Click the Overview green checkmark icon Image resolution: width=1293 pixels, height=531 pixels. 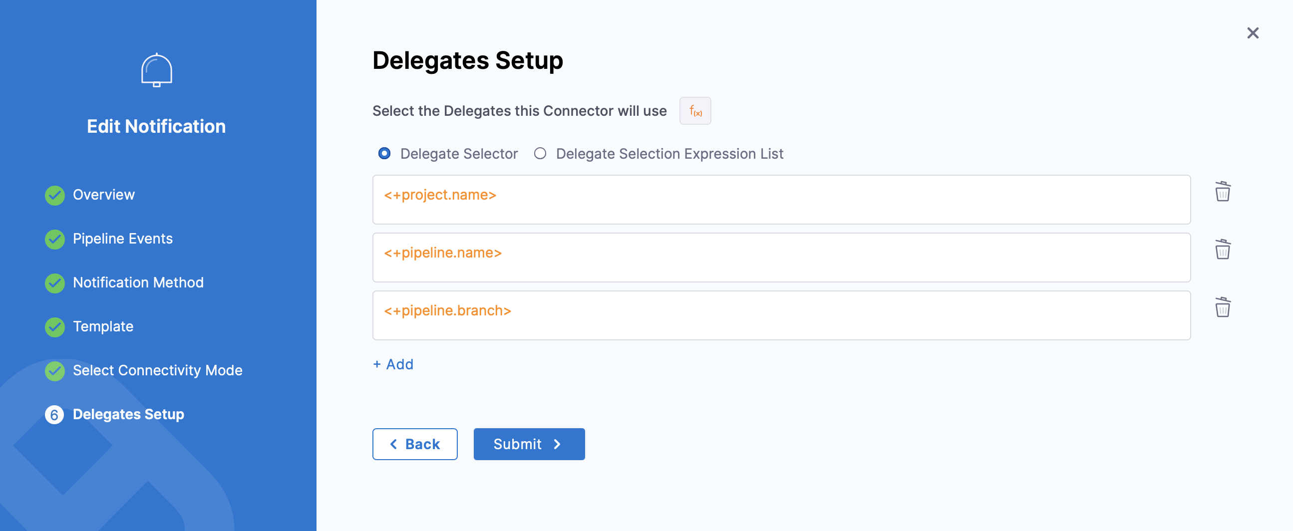tap(55, 195)
